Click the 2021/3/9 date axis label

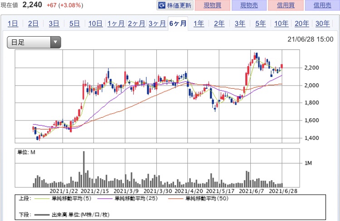coord(126,191)
